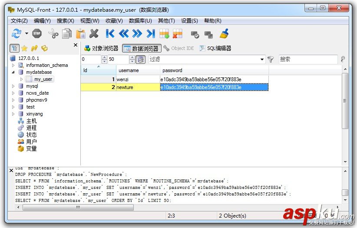This screenshot has height=228, width=357.
Task: Select the 127.0.0.1 server node
Action: click(29, 58)
